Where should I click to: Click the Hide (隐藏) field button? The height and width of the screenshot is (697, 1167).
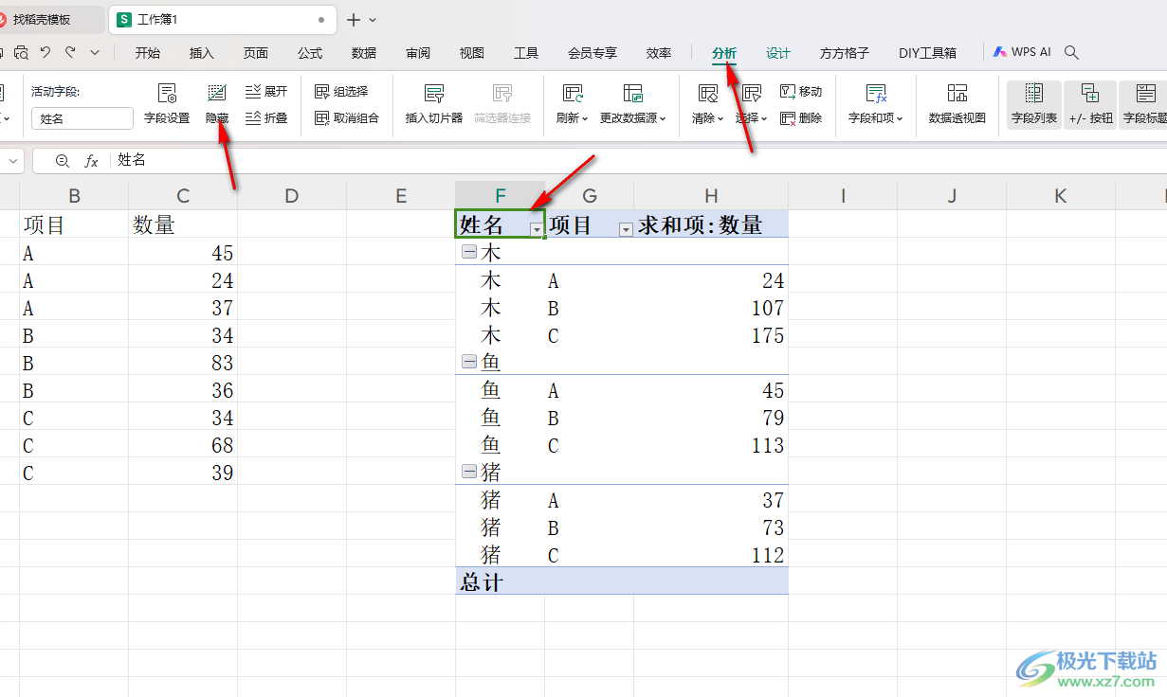(217, 105)
